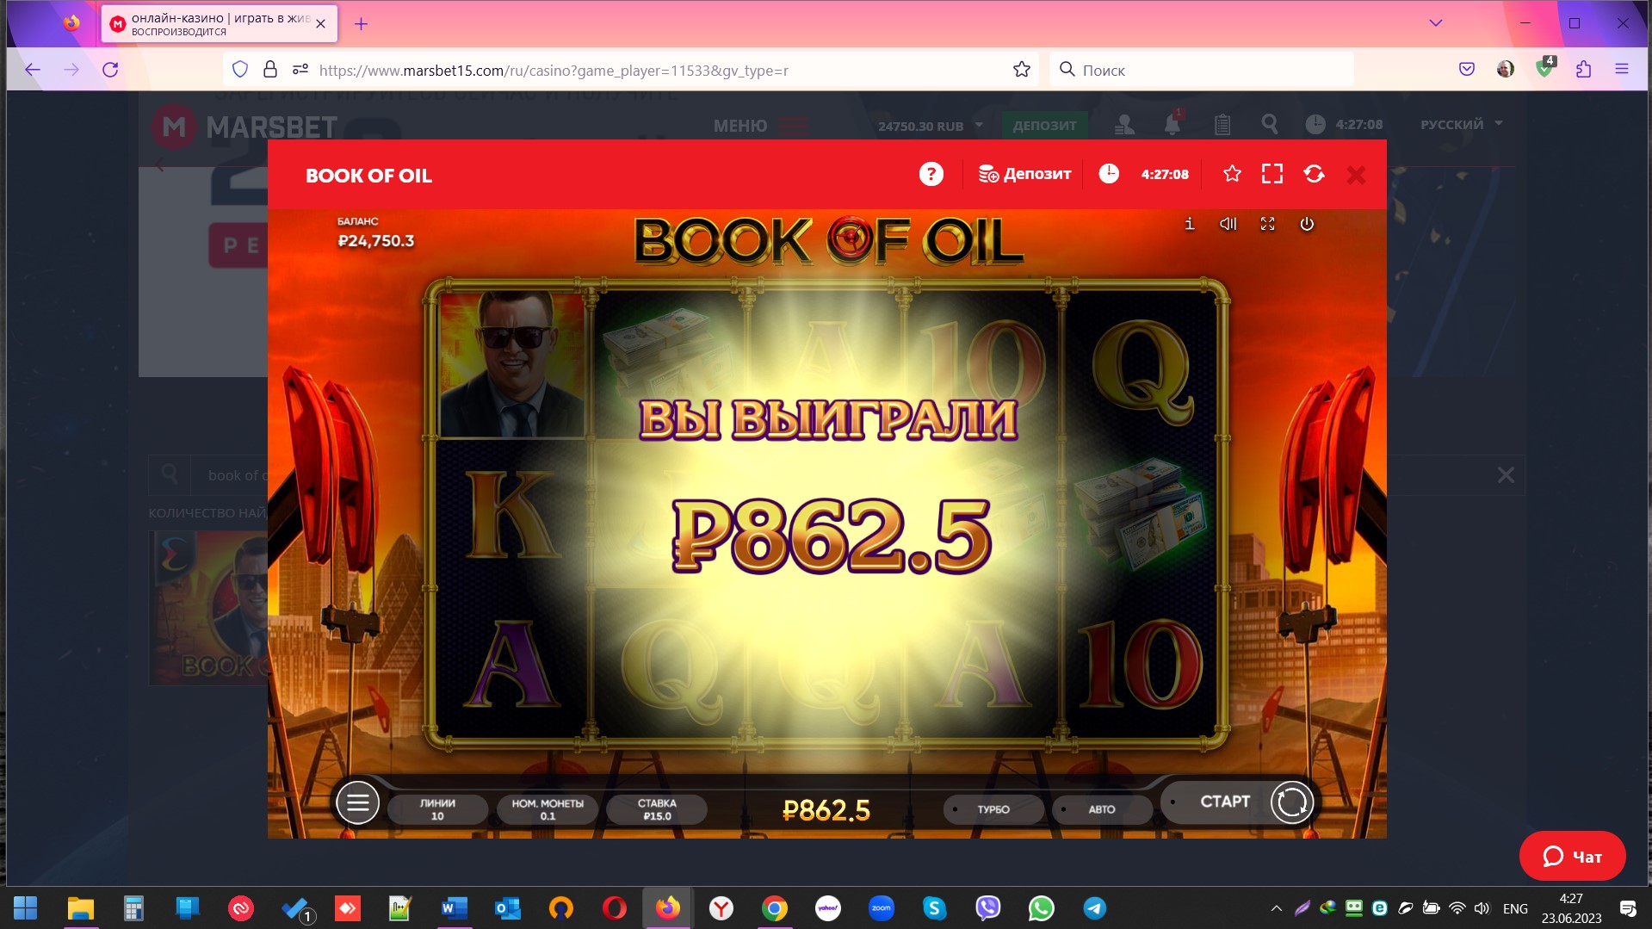This screenshot has width=1652, height=929.
Task: Open the system volume control
Action: tap(1482, 908)
